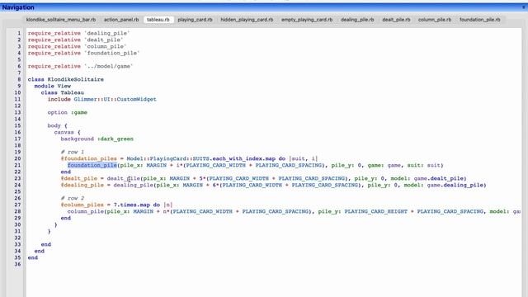This screenshot has height=297, width=528.
Task: Click the '# row 2' comment
Action: point(73,198)
